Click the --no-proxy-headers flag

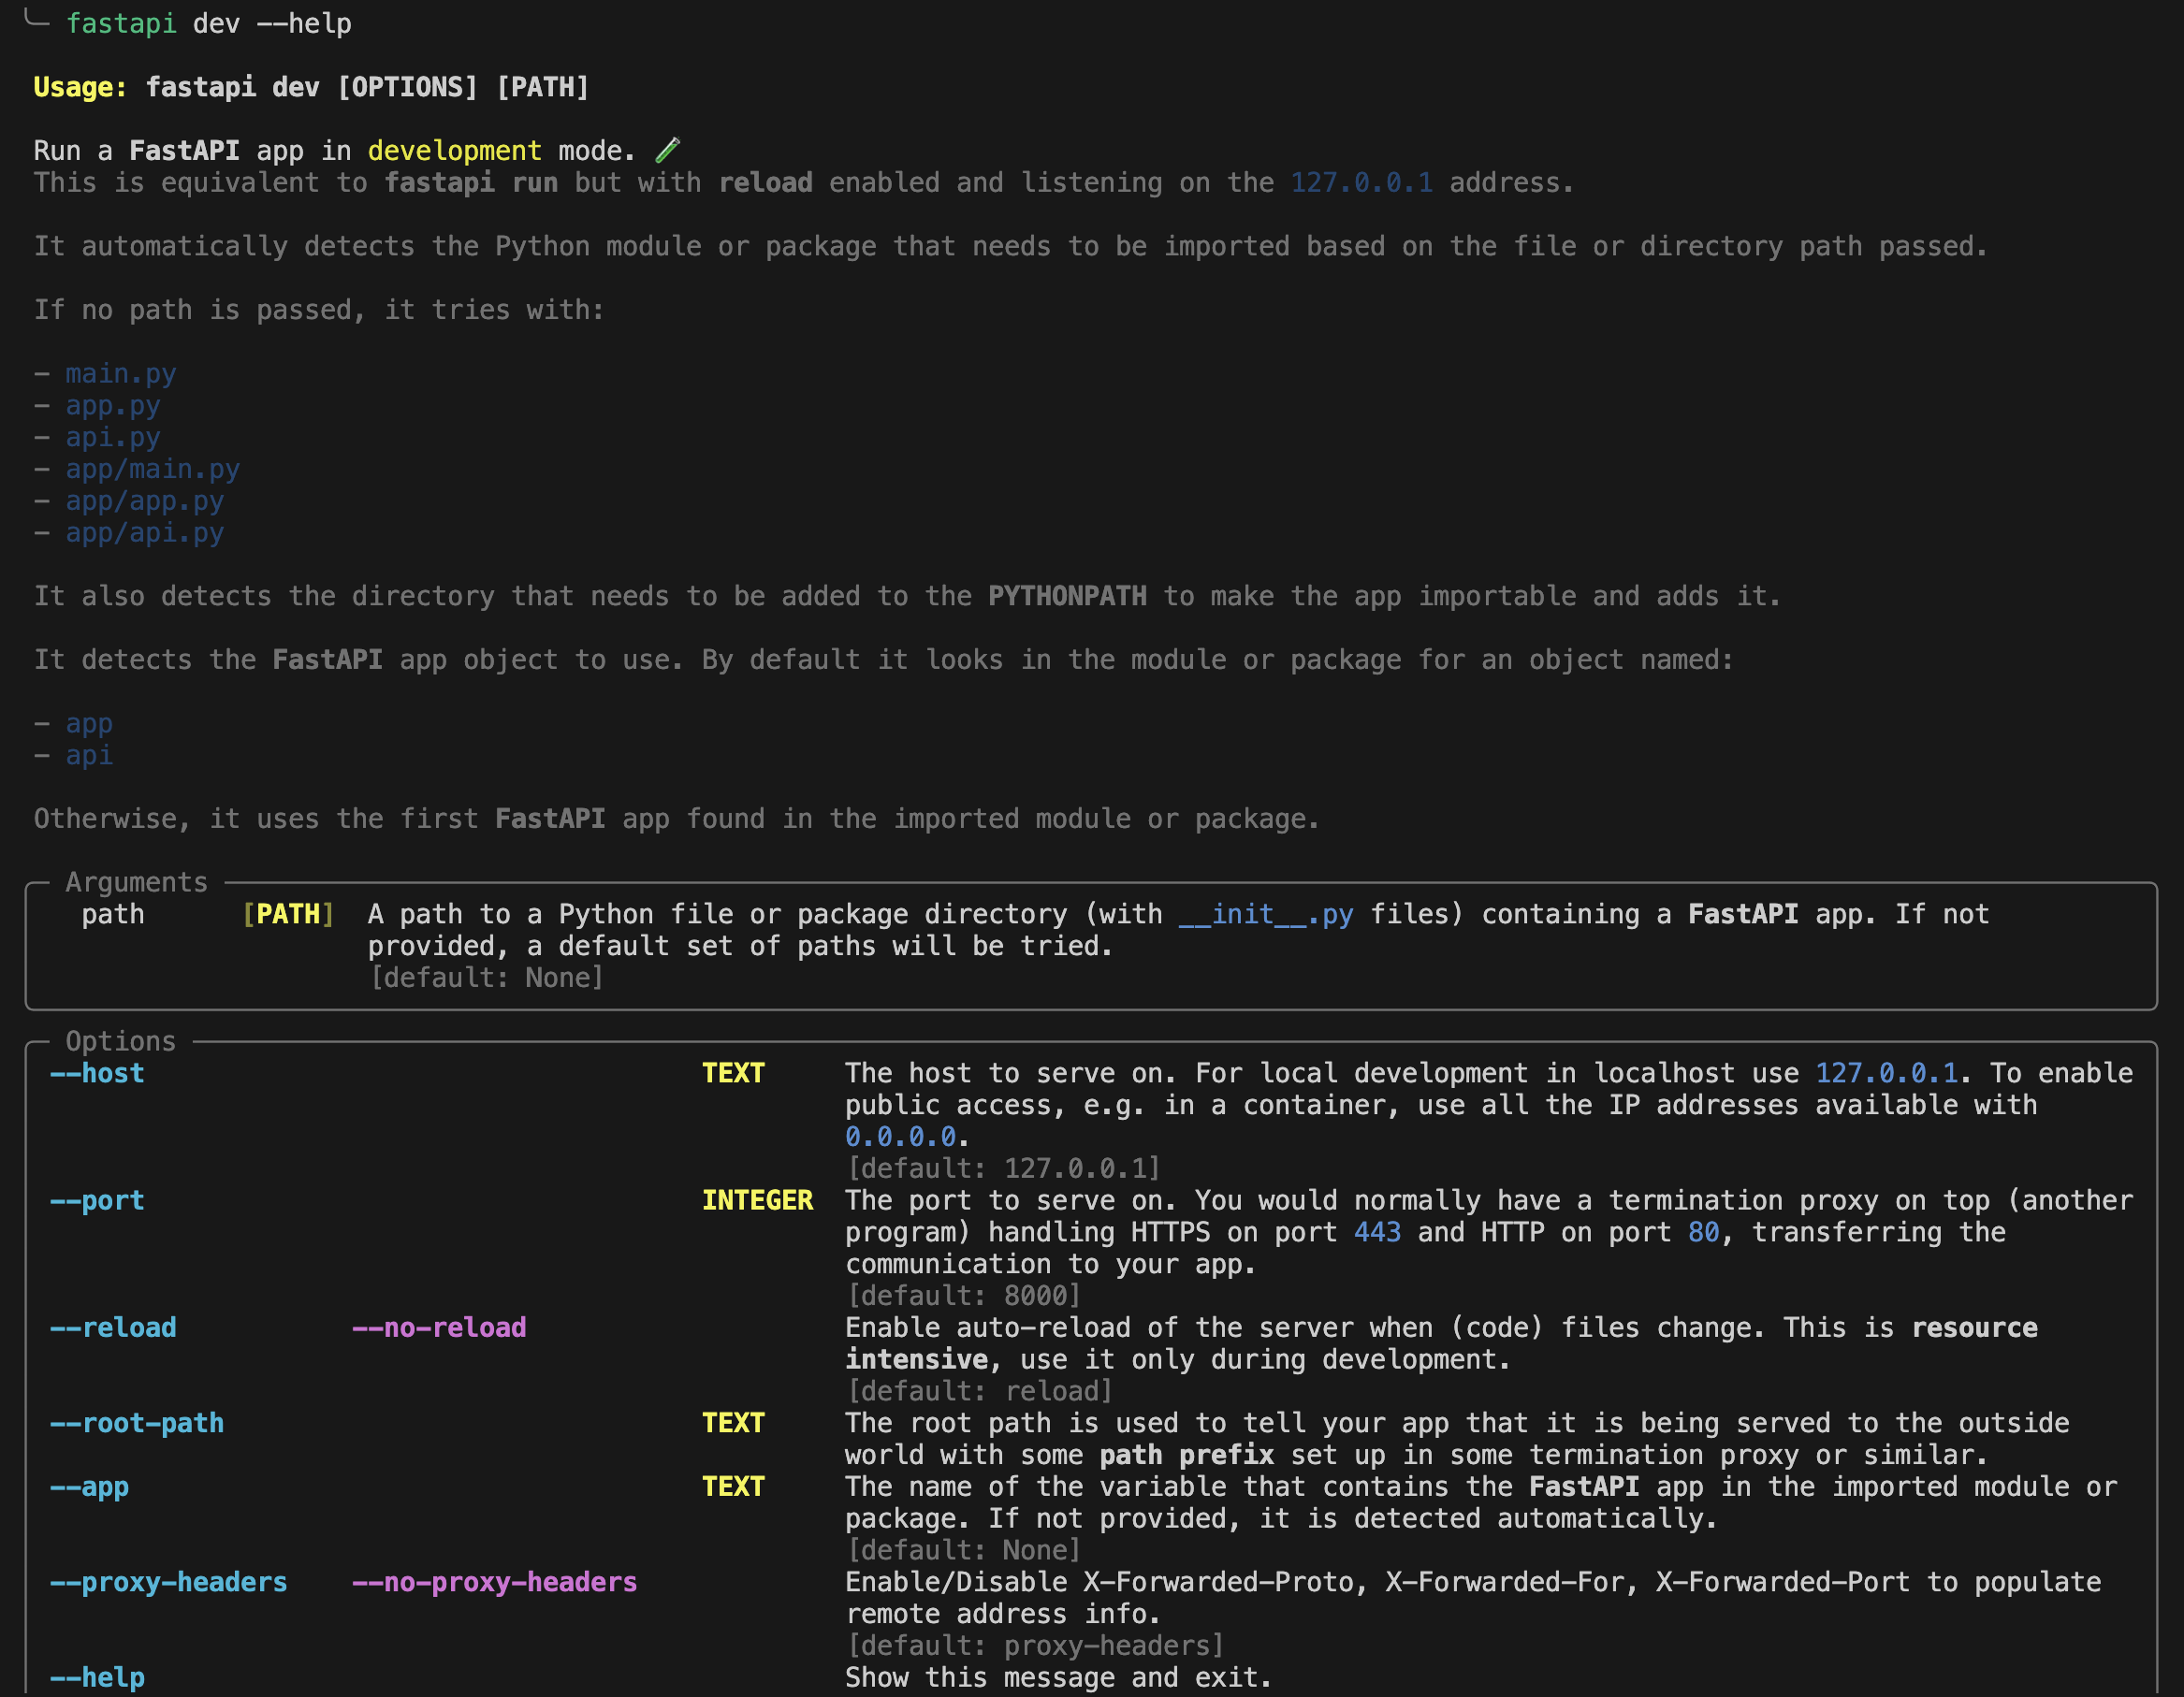pos(494,1582)
